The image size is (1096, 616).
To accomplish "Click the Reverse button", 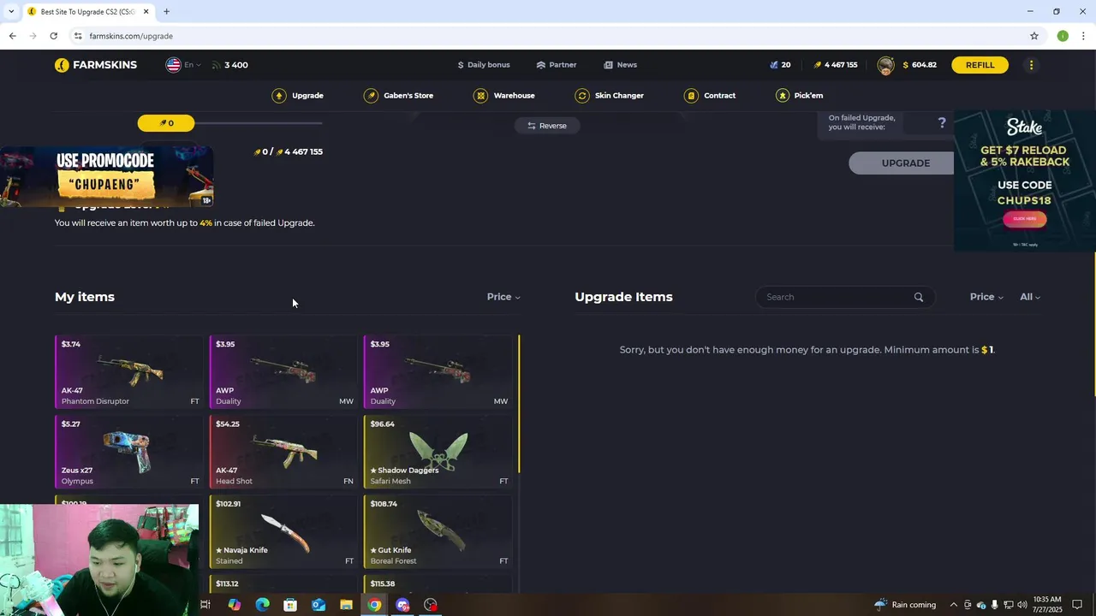I will point(546,126).
